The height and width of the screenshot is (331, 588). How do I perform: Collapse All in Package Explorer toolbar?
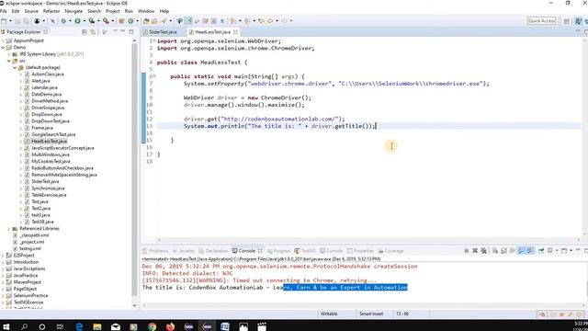85,32
